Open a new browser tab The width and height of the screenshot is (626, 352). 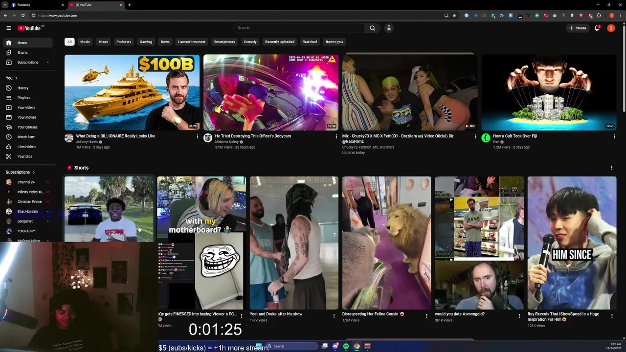[x=130, y=5]
